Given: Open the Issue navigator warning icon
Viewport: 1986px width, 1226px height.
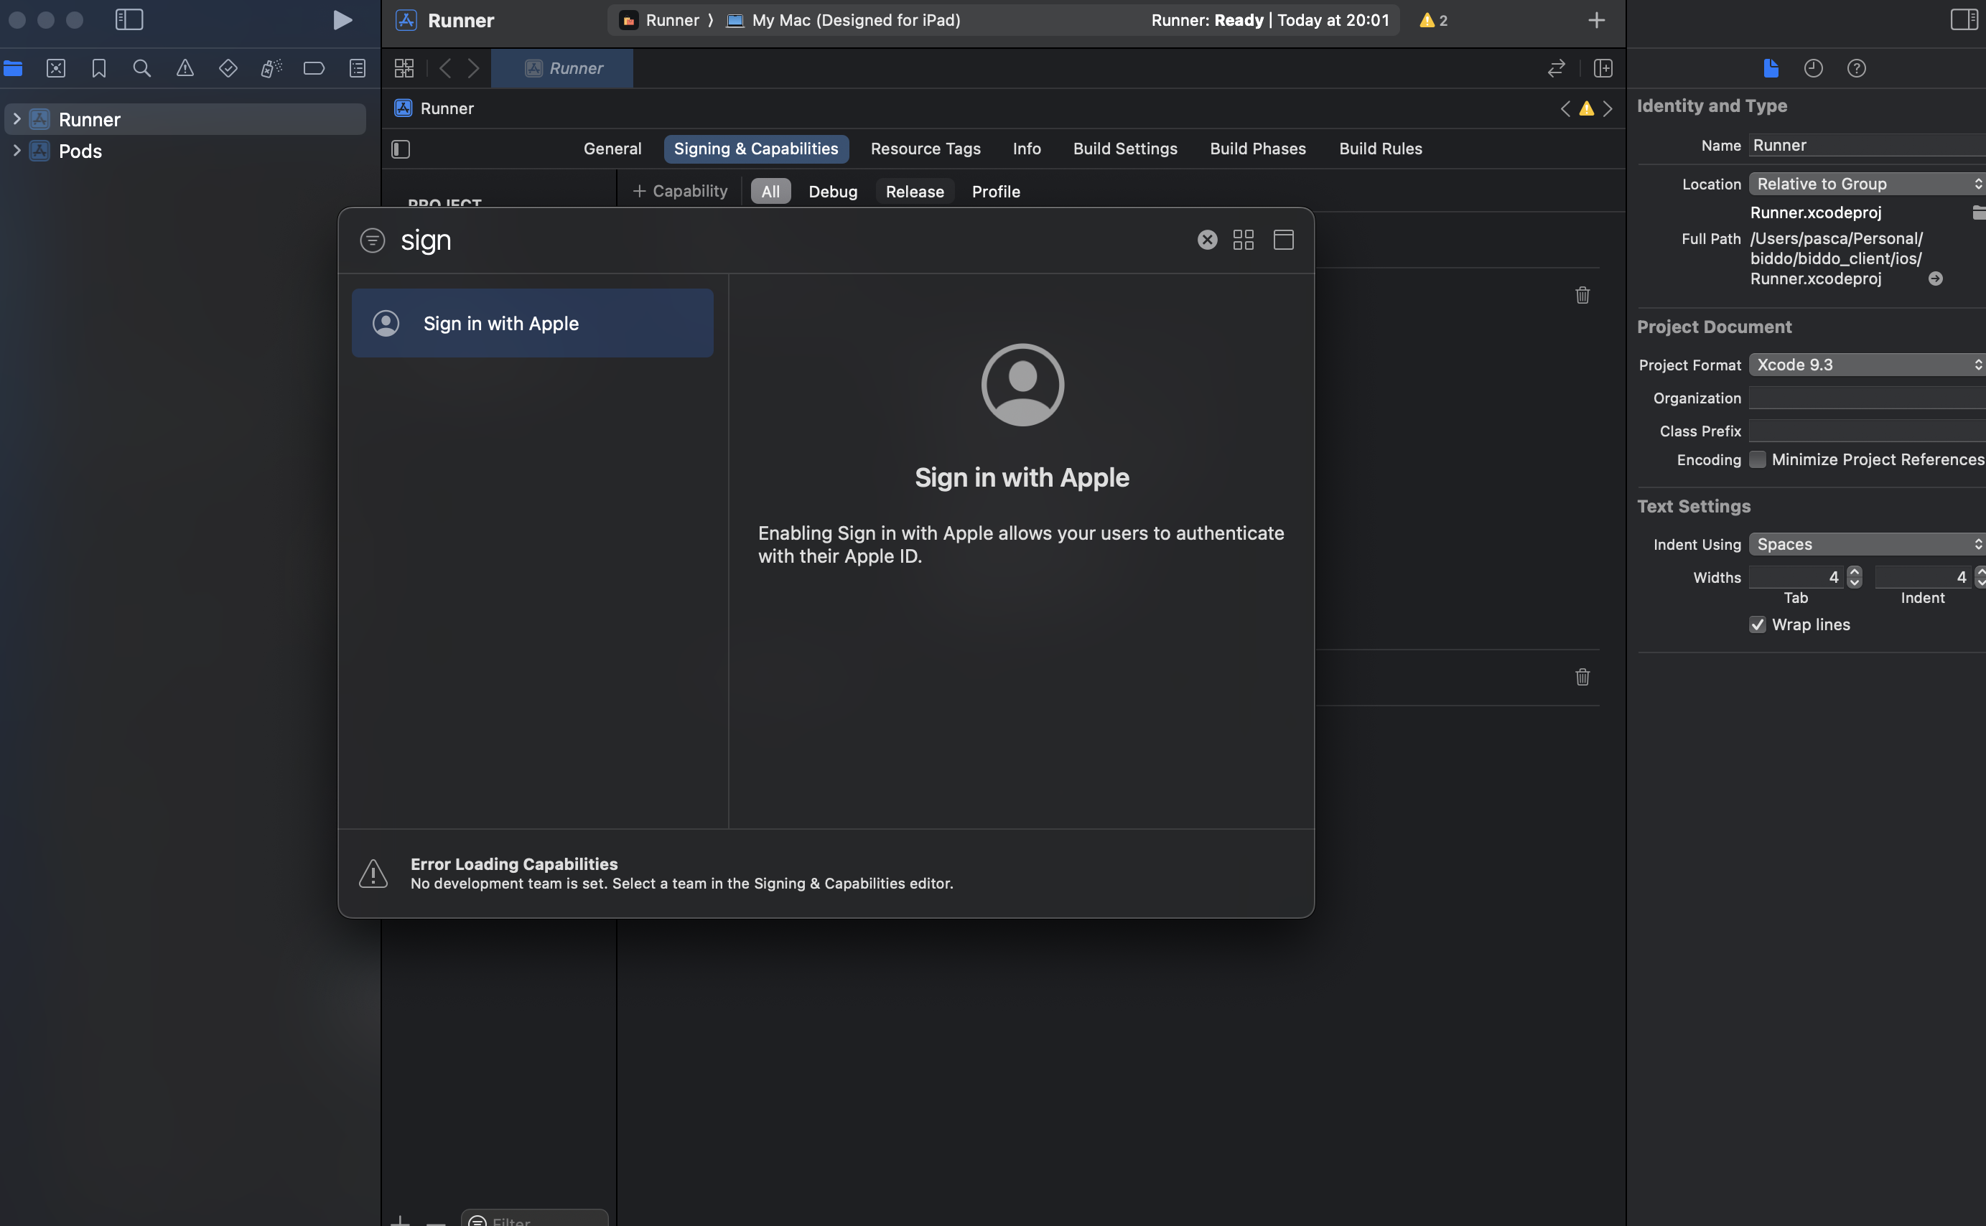Looking at the screenshot, I should point(185,68).
